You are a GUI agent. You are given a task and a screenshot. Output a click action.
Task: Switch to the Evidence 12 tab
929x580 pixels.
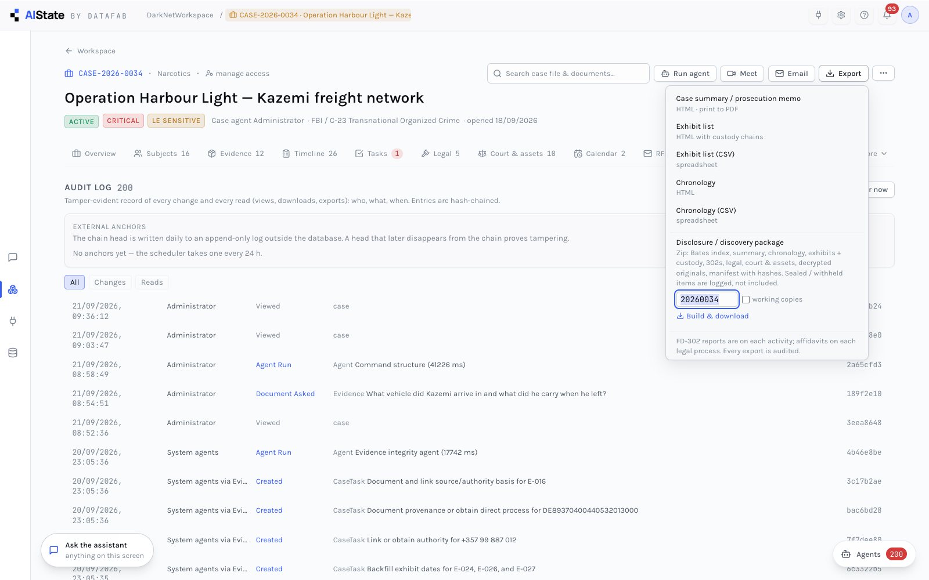pyautogui.click(x=236, y=154)
